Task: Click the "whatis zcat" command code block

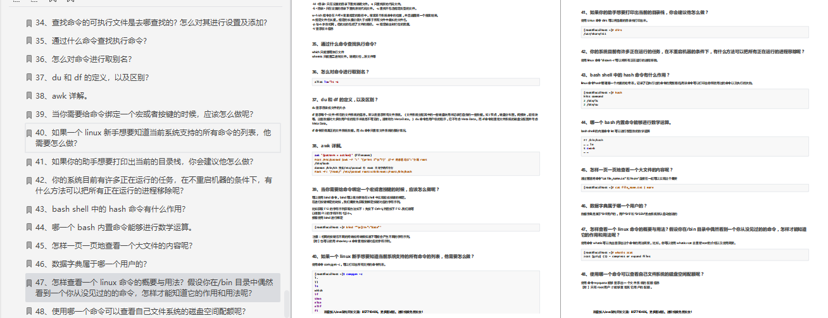Action: pyautogui.click(x=694, y=254)
